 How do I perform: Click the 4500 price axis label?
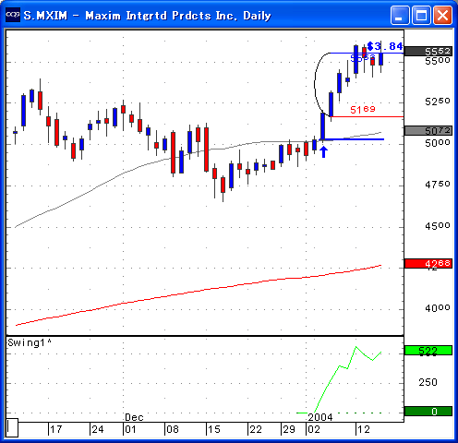[438, 226]
